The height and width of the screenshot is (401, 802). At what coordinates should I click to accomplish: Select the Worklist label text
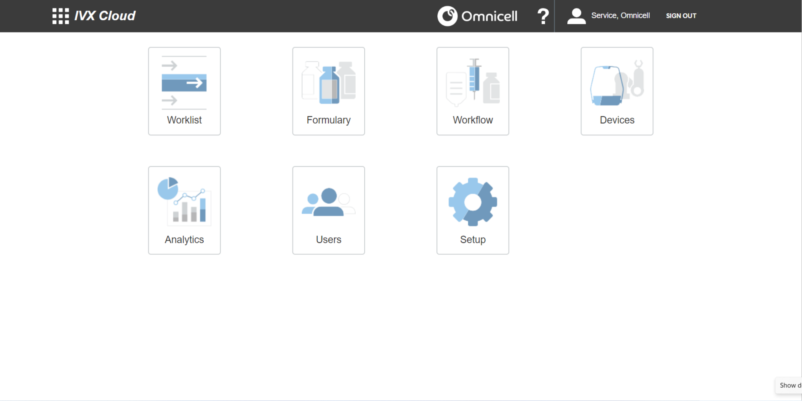(184, 120)
